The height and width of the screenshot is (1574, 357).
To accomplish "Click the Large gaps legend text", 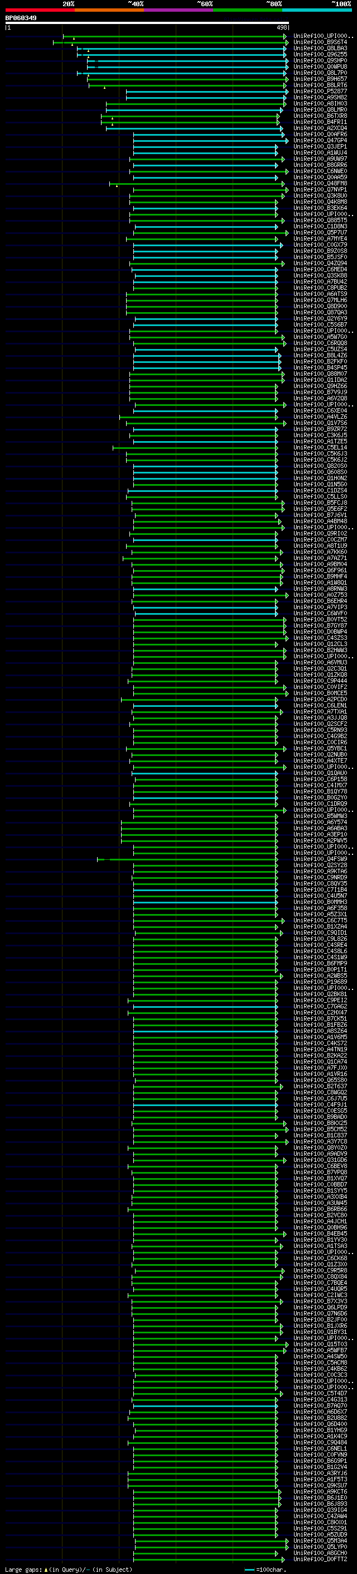I will (24, 1569).
